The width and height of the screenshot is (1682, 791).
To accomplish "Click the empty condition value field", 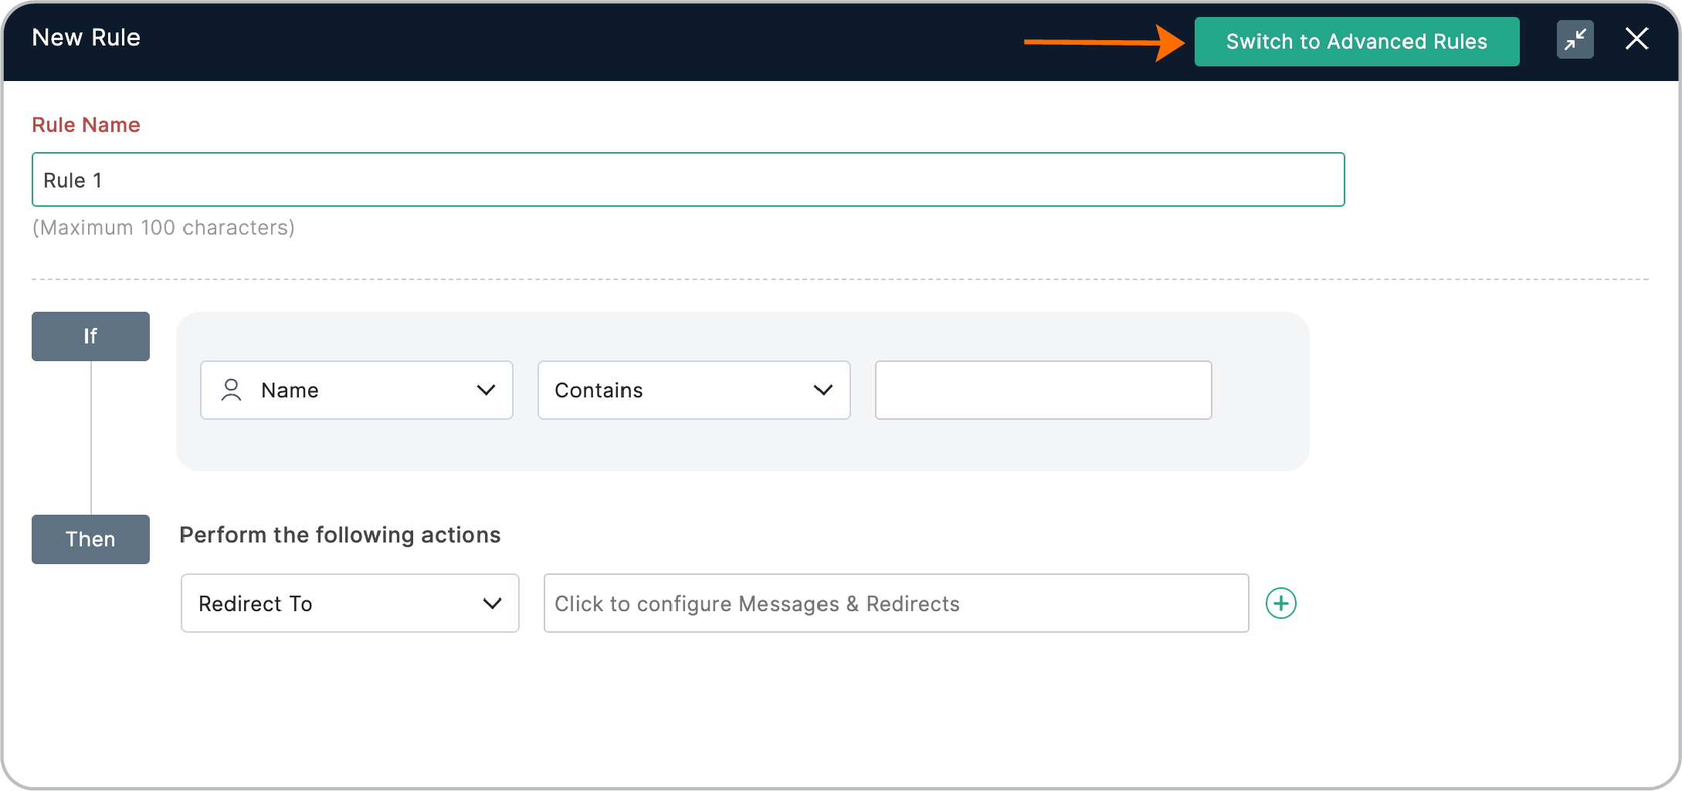I will tap(1043, 390).
